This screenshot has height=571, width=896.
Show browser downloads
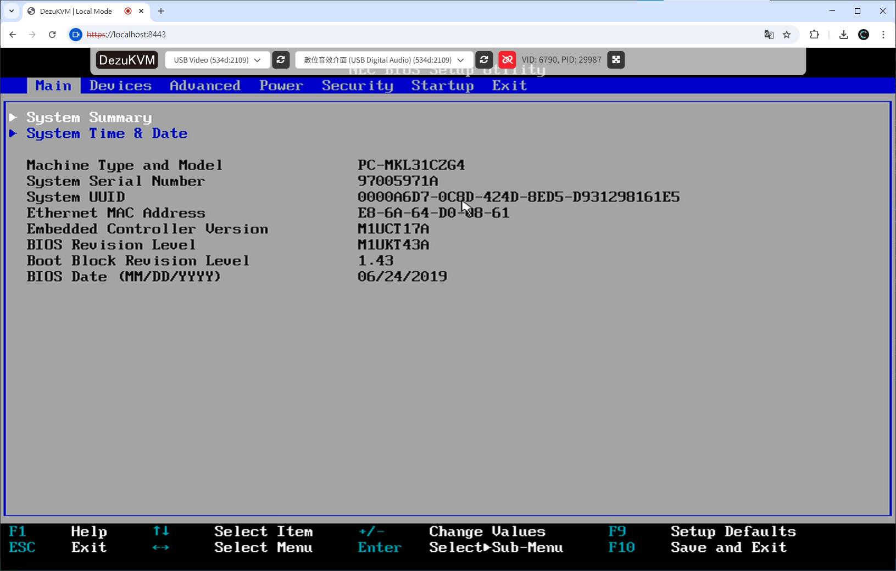pos(844,35)
